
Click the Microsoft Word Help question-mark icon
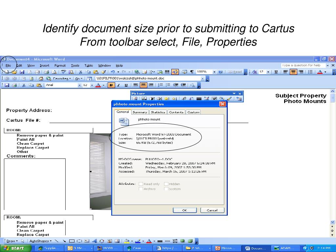point(220,72)
